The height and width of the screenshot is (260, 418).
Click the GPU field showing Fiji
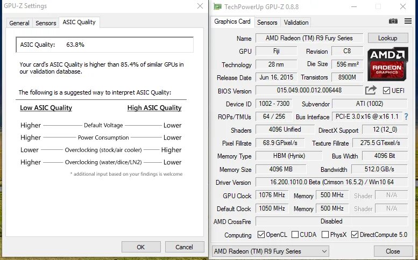coord(276,51)
